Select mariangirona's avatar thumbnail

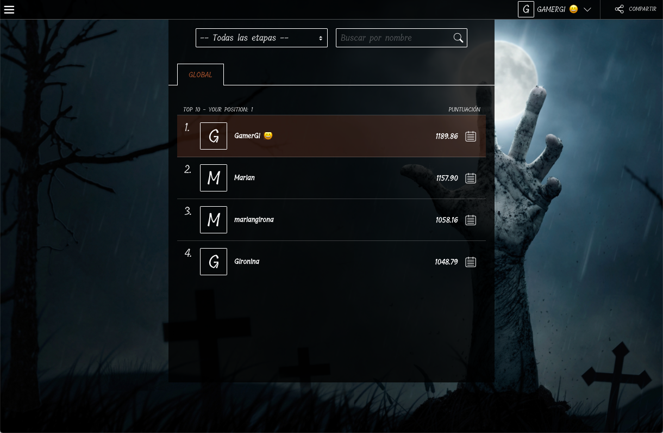point(214,220)
